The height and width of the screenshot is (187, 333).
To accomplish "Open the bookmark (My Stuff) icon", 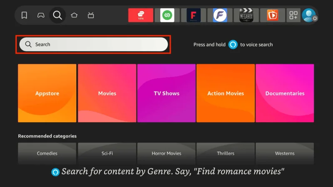I will coord(24,15).
